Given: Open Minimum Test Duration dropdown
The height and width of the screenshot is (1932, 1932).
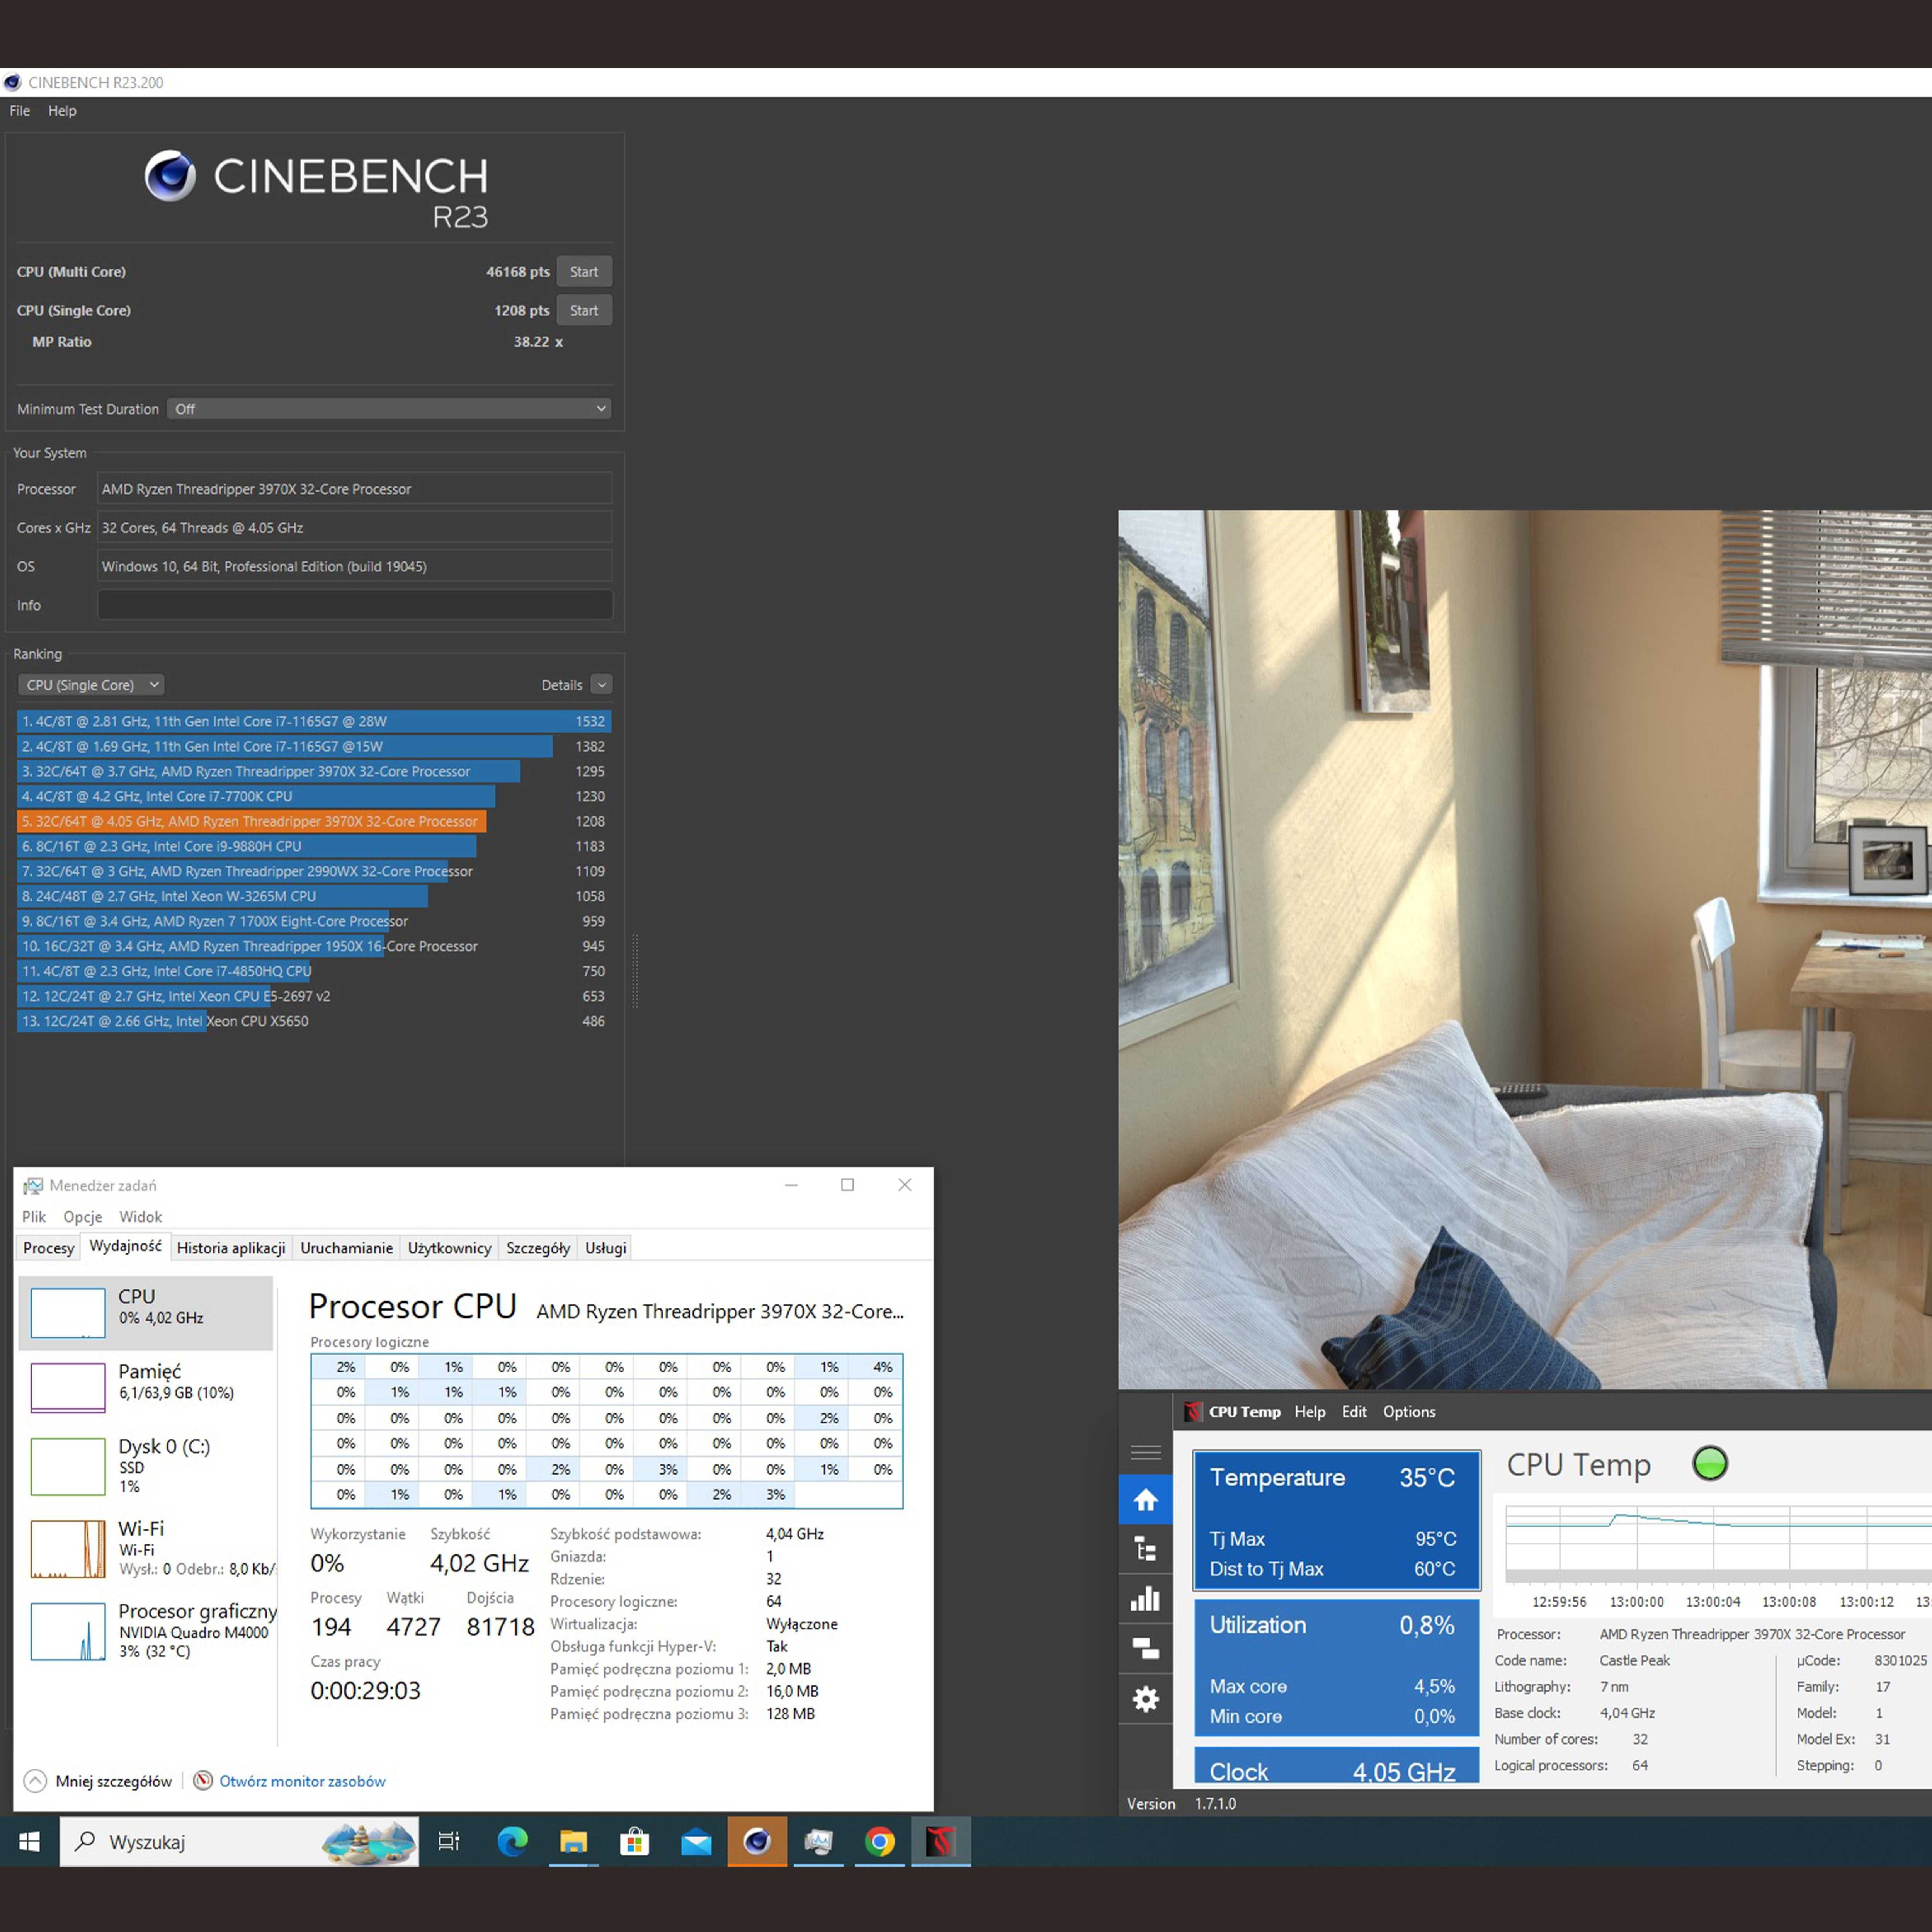Looking at the screenshot, I should (x=389, y=409).
